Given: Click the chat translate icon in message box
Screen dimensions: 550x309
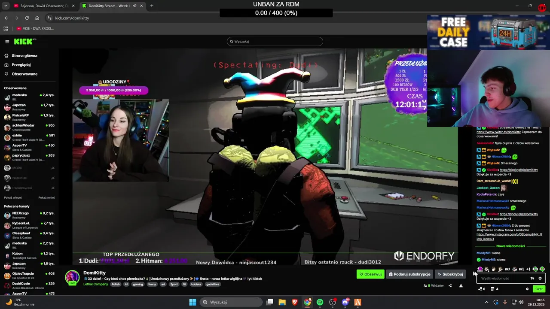Looking at the screenshot, I should pos(532,279).
